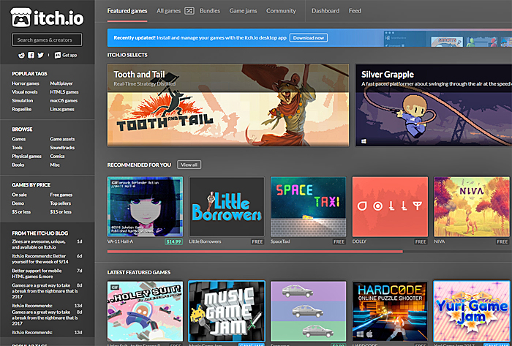Browse the HTML5 games tag
The height and width of the screenshot is (346, 512).
click(x=64, y=92)
